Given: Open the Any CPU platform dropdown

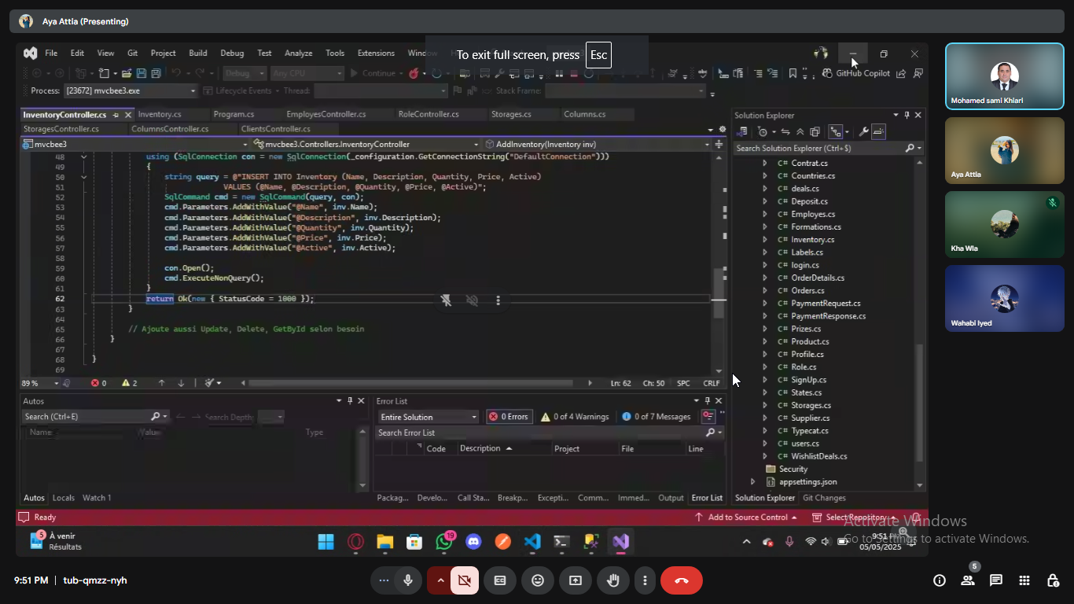Looking at the screenshot, I should click(307, 73).
